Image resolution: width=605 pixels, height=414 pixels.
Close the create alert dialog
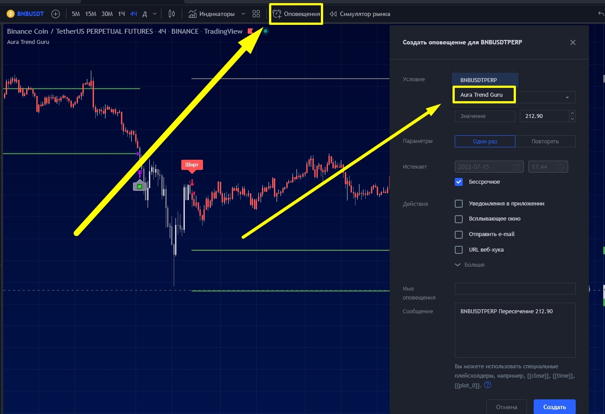click(x=573, y=42)
